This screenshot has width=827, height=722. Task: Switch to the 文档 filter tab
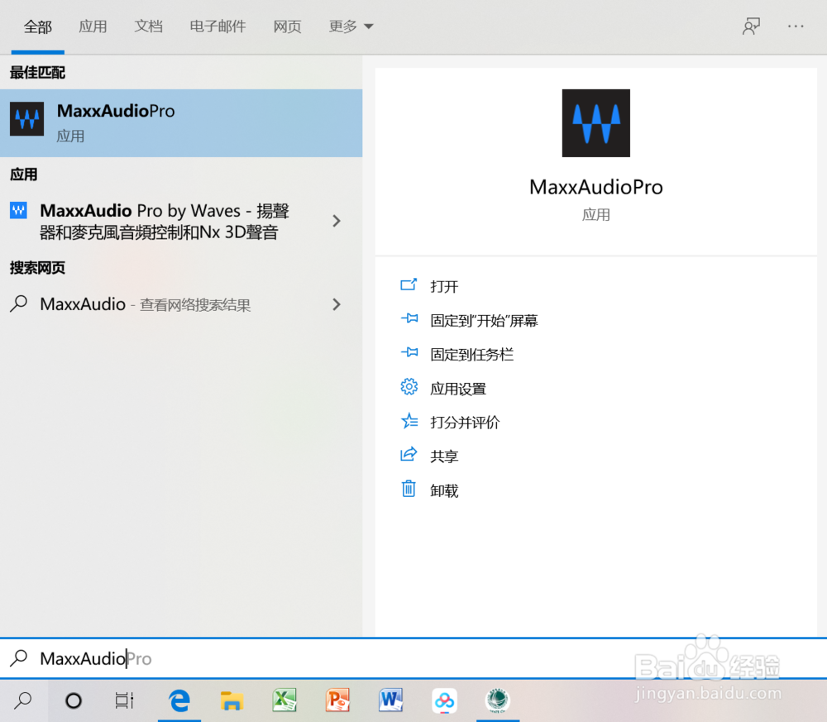pos(149,26)
